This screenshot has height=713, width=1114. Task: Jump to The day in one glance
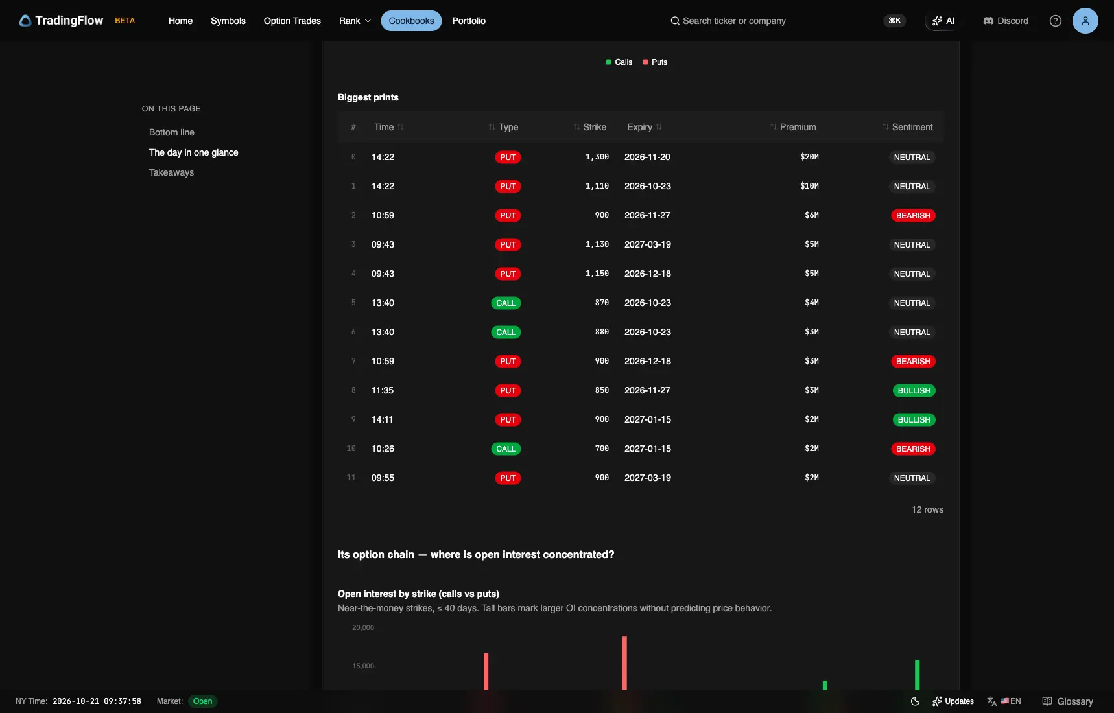(x=194, y=152)
